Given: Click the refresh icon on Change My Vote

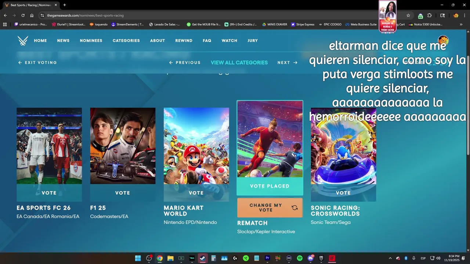Looking at the screenshot, I should tap(294, 208).
